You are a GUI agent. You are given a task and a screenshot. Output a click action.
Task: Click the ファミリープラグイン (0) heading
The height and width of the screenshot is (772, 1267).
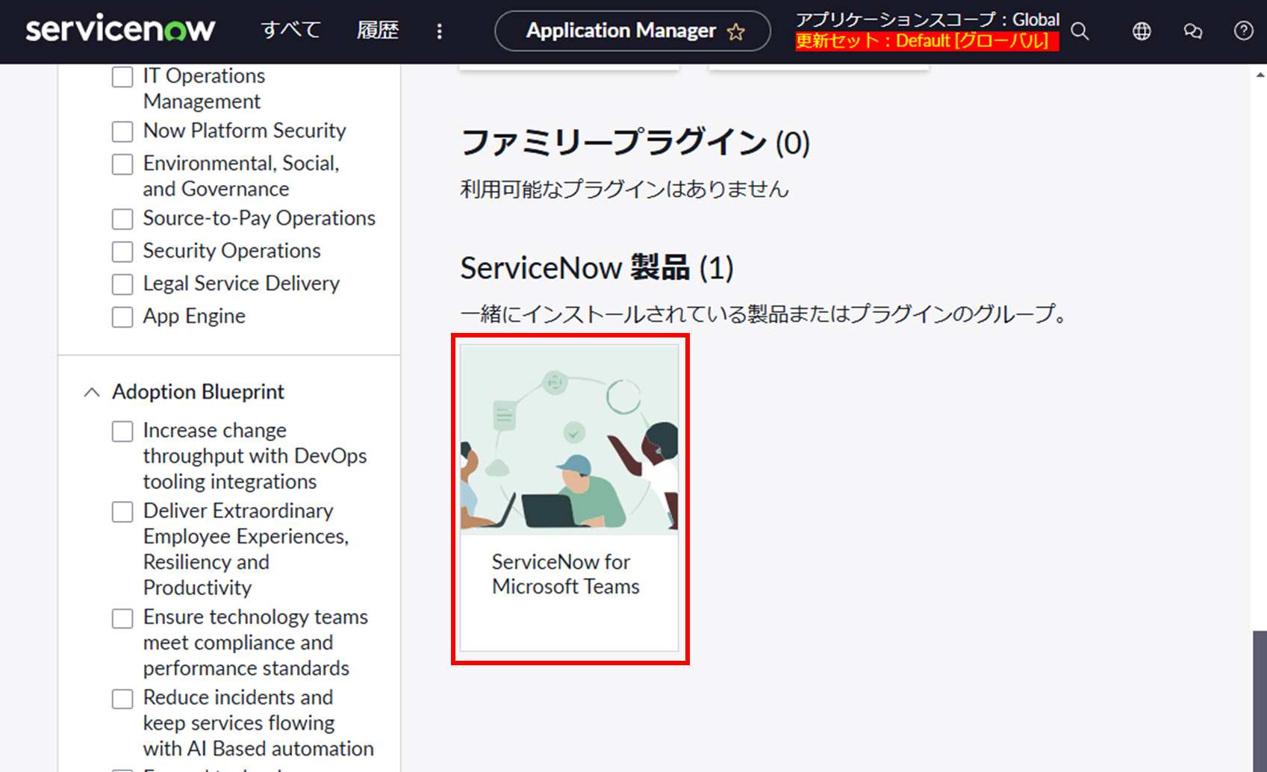[x=635, y=142]
